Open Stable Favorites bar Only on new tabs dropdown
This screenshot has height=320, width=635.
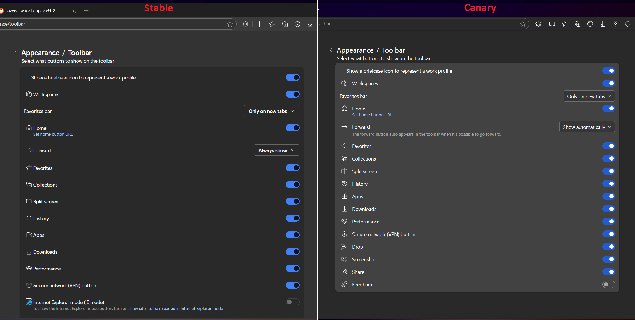(271, 111)
